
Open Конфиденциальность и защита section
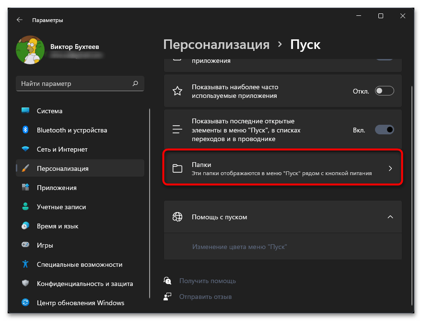point(80,284)
